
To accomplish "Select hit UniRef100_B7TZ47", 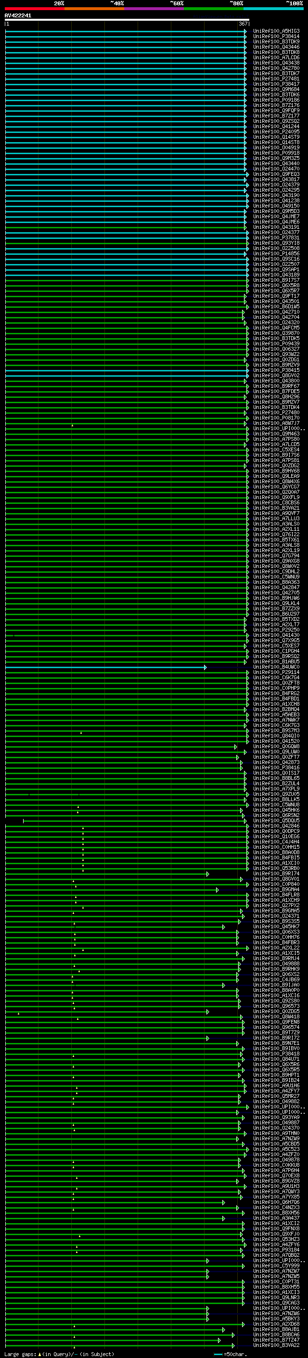I will [276, 1340].
